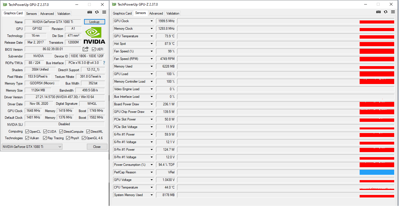
Task: Toggle the DirectML checkbox
Action: pos(88,131)
